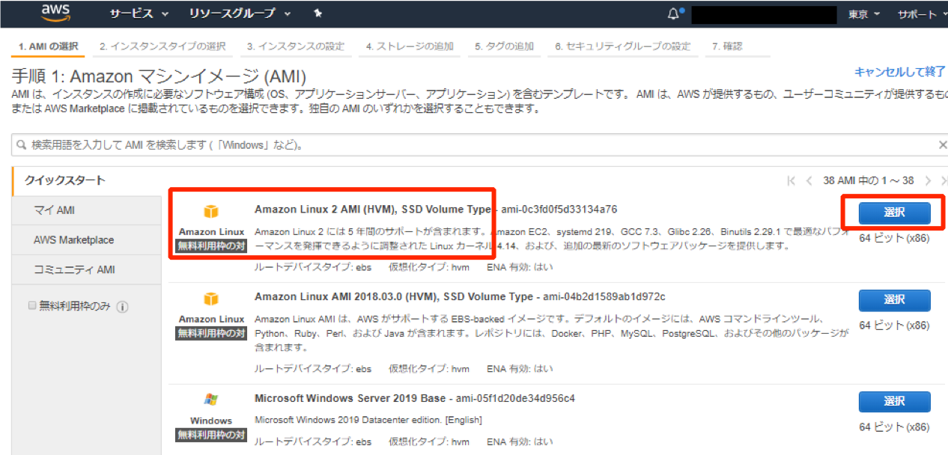
Task: Go to the previous AMI page arrow
Action: point(809,180)
